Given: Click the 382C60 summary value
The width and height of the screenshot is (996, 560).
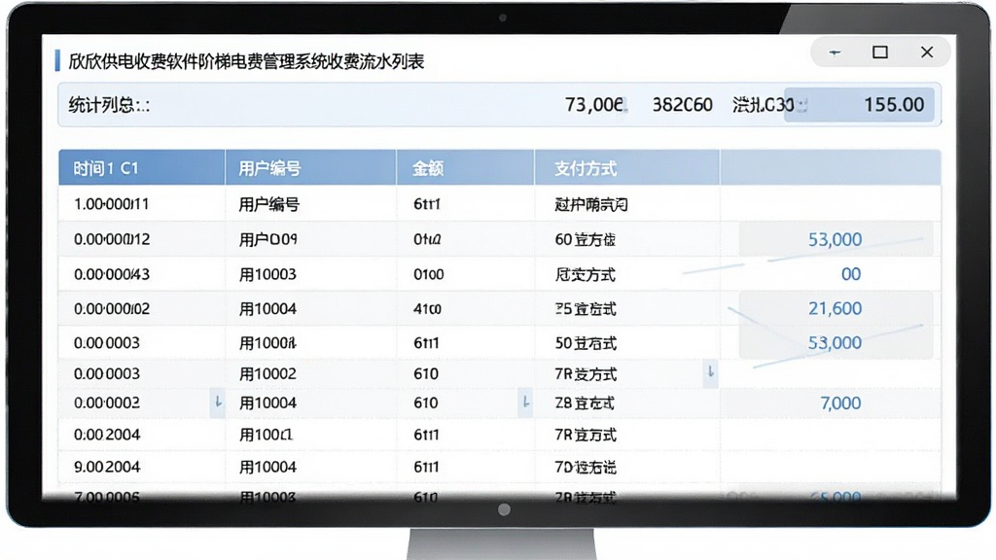Looking at the screenshot, I should click(682, 105).
